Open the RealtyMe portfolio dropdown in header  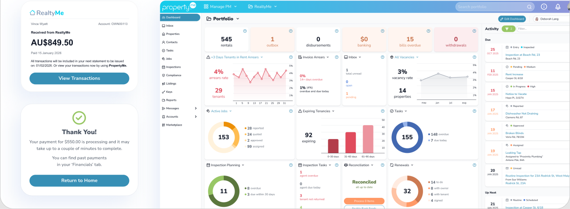[x=263, y=7]
